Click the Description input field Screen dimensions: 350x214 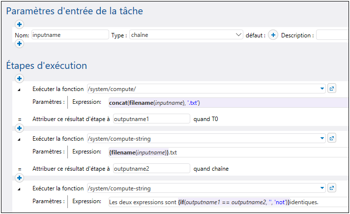(x=332, y=35)
